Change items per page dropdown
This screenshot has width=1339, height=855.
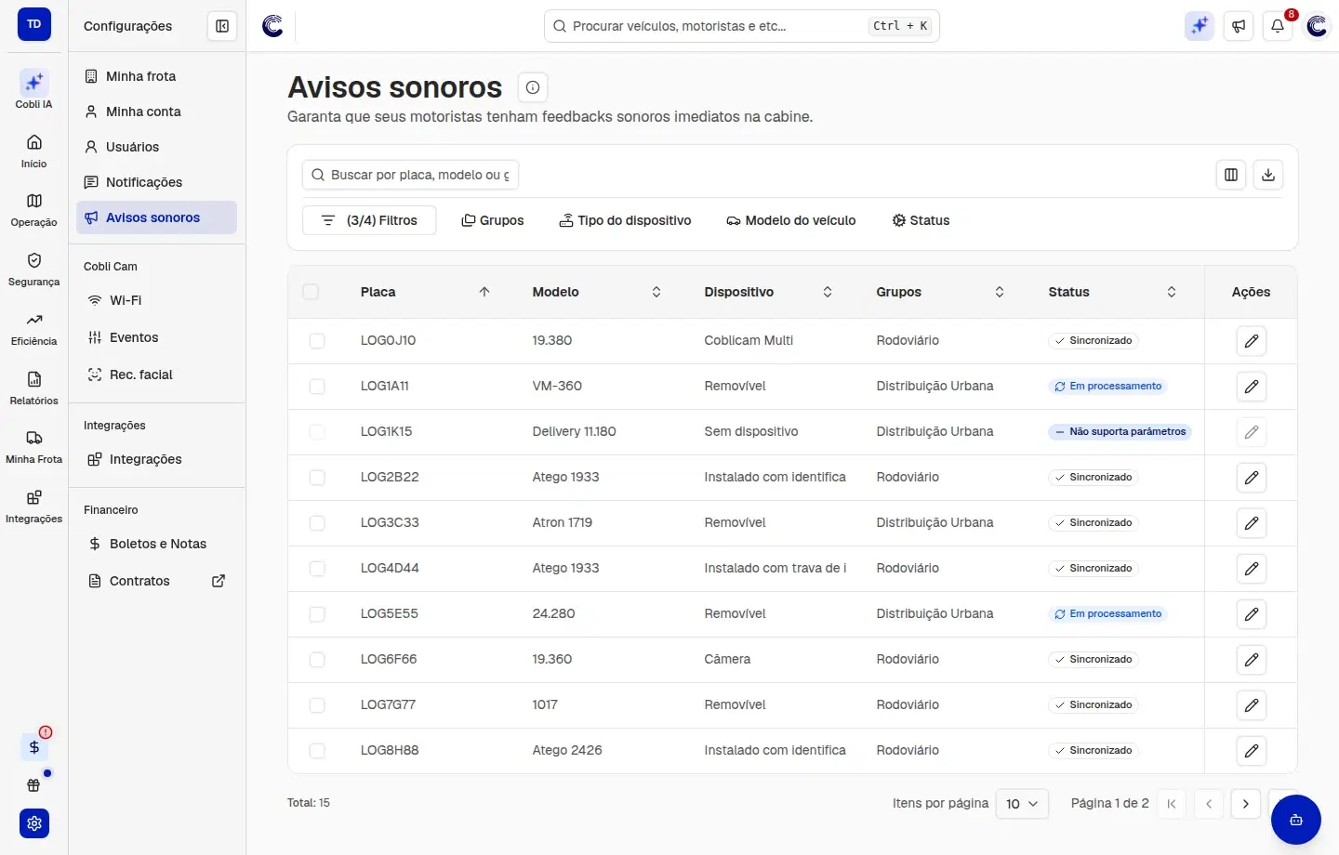1022,804
